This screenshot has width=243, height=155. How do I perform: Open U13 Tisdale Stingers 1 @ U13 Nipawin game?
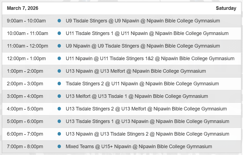(x=147, y=121)
